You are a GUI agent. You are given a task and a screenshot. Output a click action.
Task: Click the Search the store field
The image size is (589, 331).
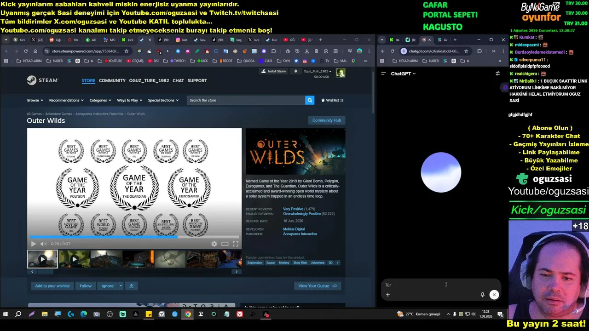246,100
